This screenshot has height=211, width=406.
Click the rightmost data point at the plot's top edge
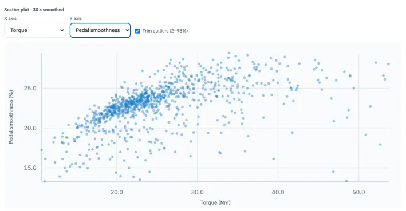click(388, 64)
